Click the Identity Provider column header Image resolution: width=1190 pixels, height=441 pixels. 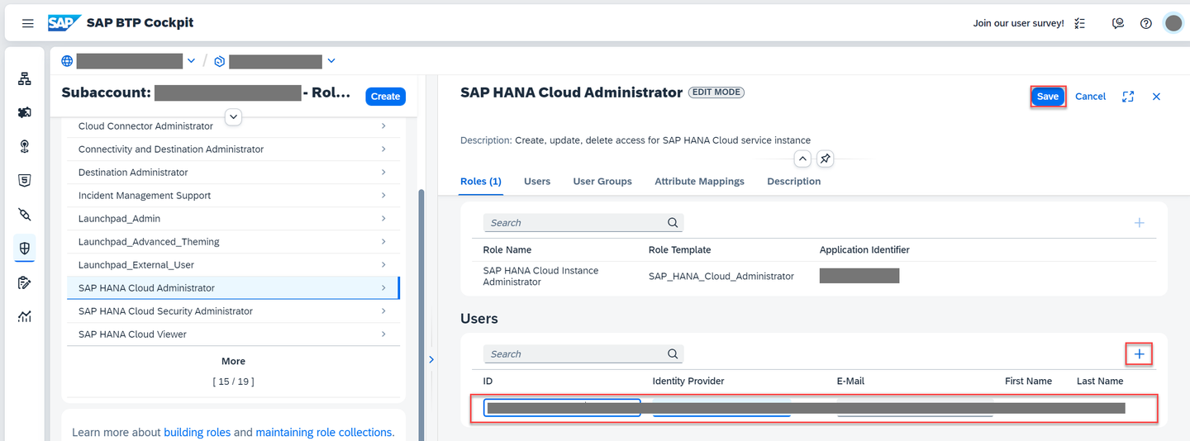point(688,382)
